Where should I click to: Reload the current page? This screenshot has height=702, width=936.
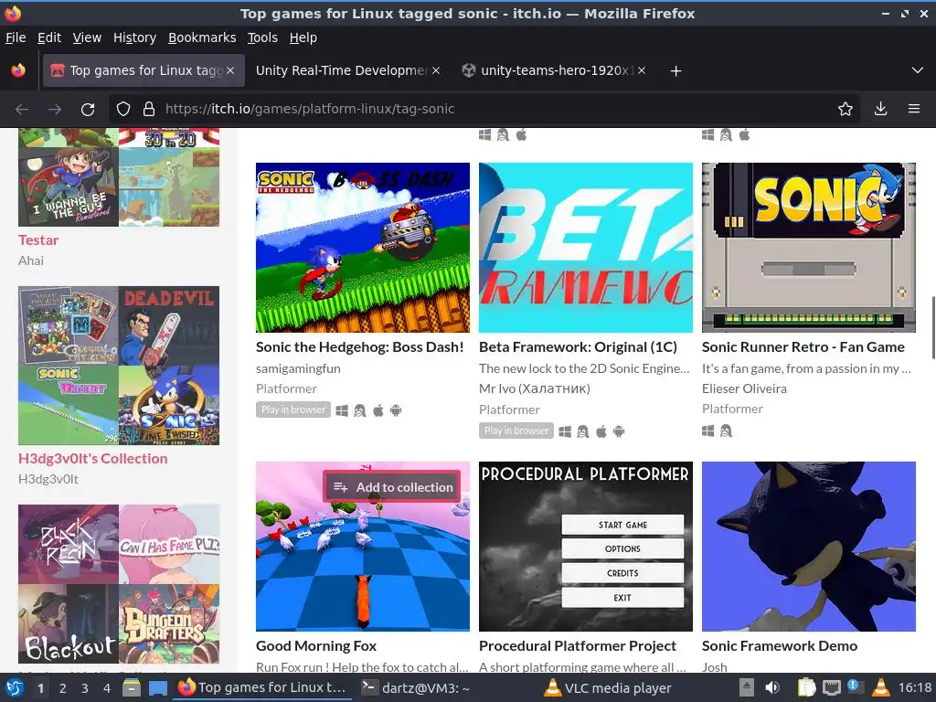(x=88, y=110)
